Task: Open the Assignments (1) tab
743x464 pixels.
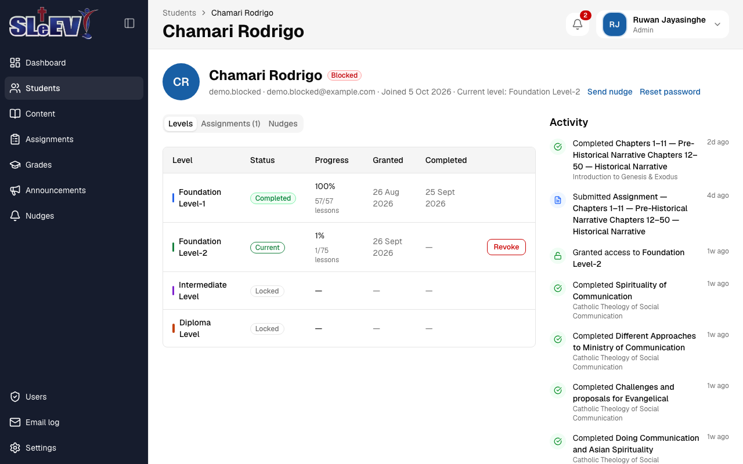Action: coord(230,124)
